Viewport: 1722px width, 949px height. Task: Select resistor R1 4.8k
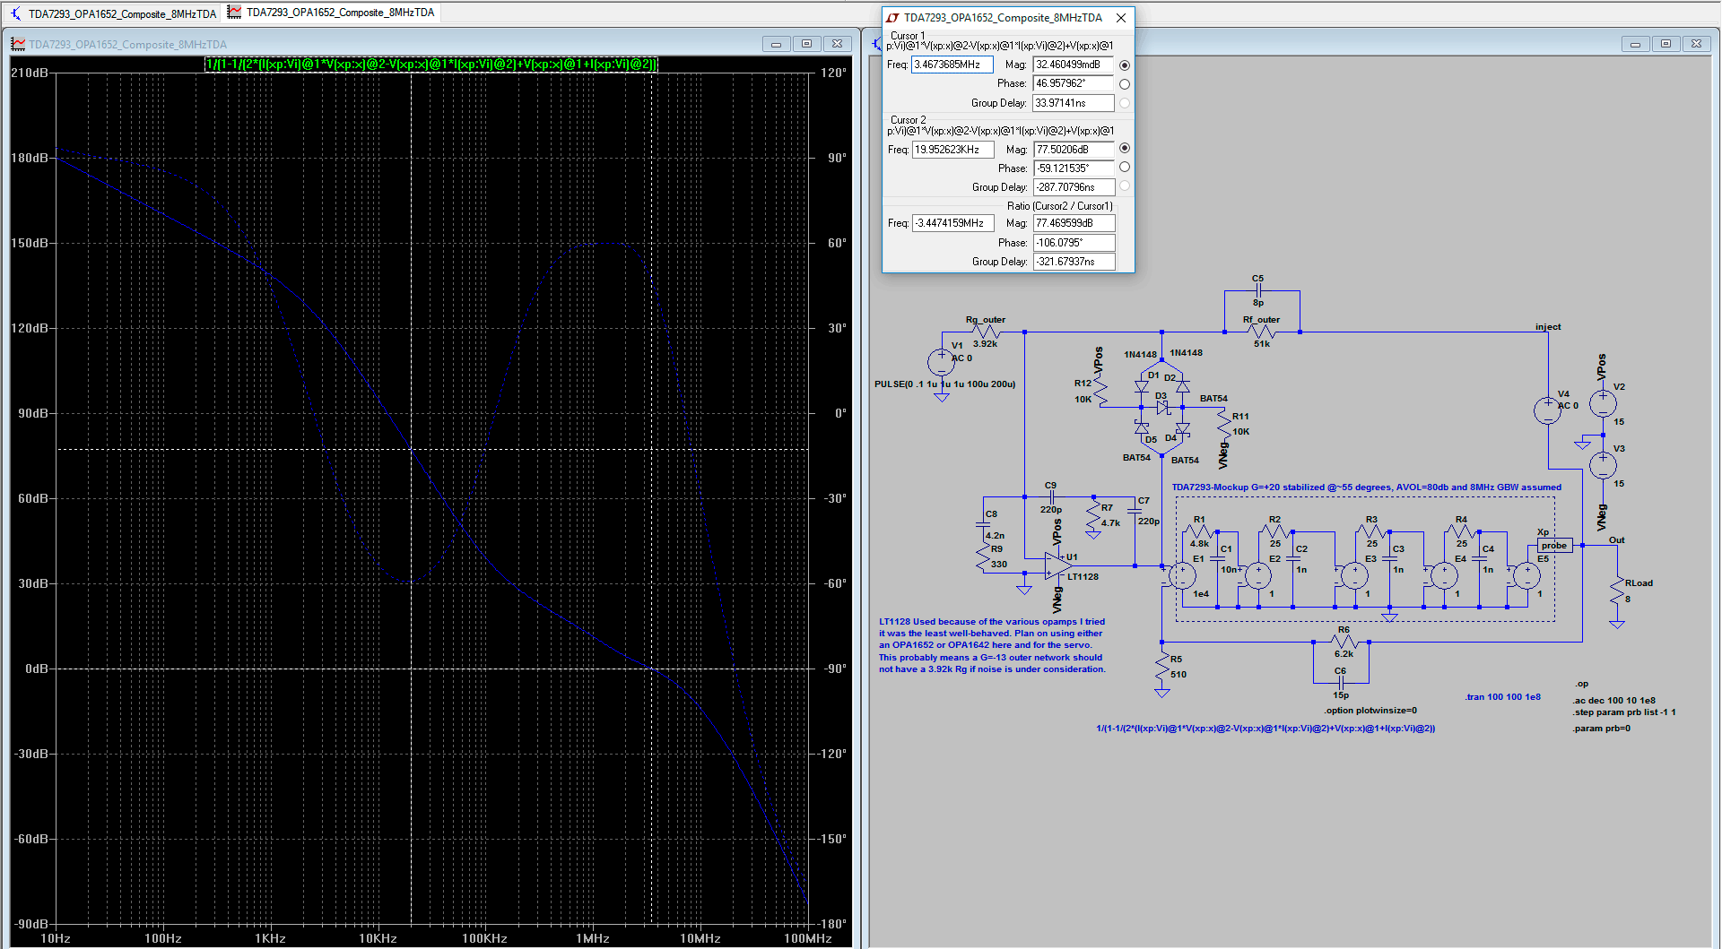(x=1199, y=531)
